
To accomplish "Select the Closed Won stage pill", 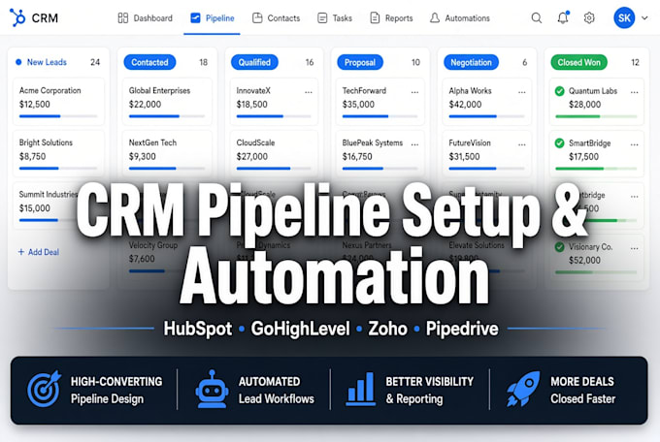I will click(x=578, y=62).
